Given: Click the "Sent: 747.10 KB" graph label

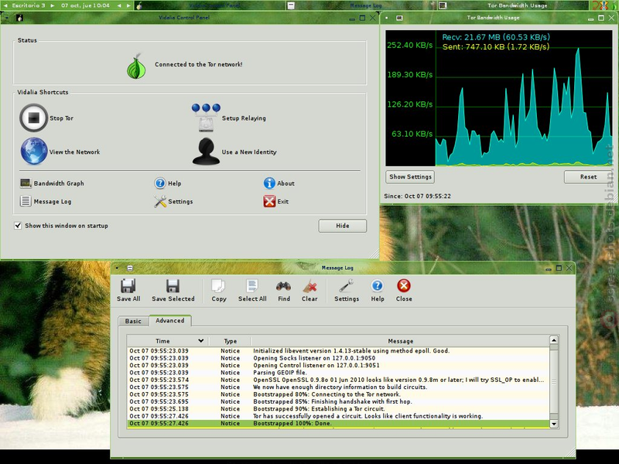Looking at the screenshot, I should point(496,46).
